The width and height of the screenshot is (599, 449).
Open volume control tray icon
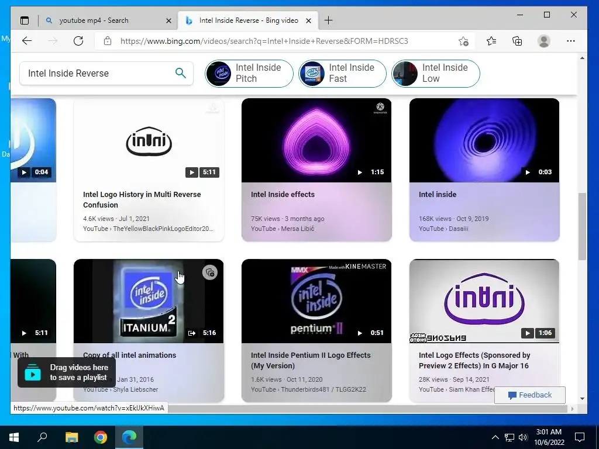[x=523, y=437]
